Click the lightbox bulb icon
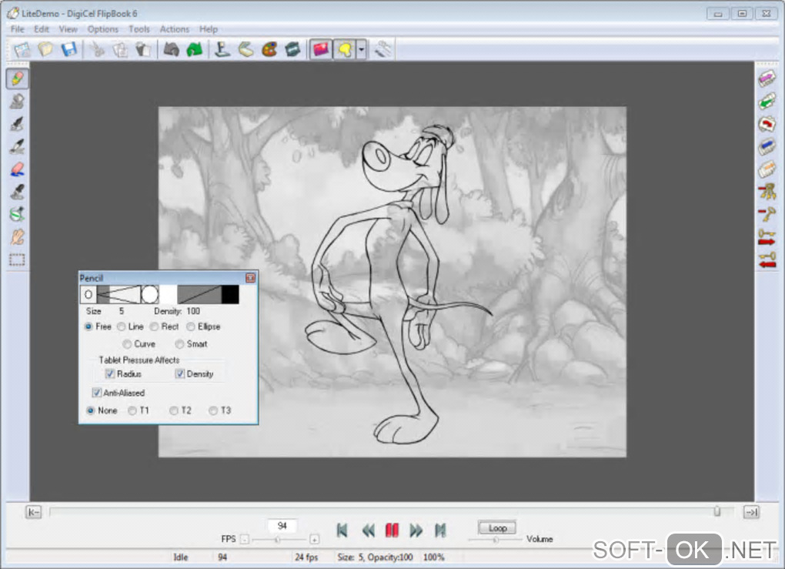785x569 pixels. coord(344,49)
